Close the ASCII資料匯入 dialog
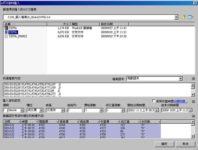This screenshot has width=198, height=150. pyautogui.click(x=195, y=3)
